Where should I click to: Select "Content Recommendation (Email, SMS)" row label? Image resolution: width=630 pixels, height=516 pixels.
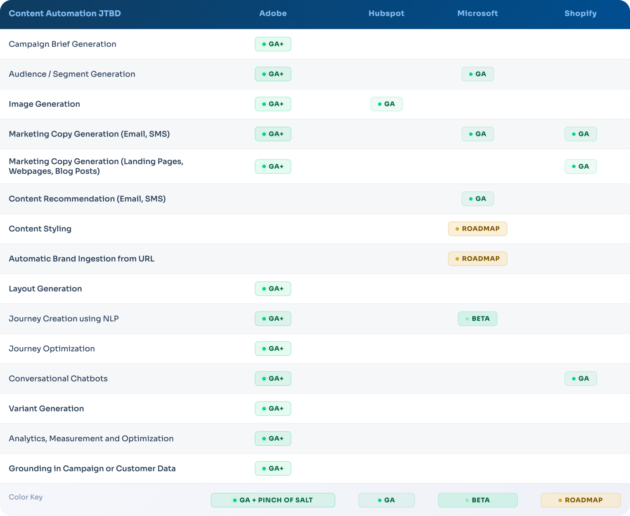[87, 199]
